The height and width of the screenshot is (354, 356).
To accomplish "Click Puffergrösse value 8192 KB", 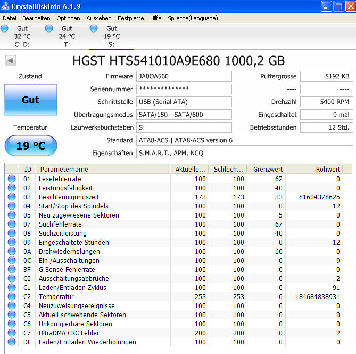I will (327, 76).
